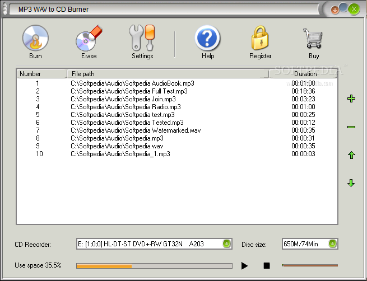Select the Softpedia.wav track row
This screenshot has height=281, width=367.
(177, 146)
